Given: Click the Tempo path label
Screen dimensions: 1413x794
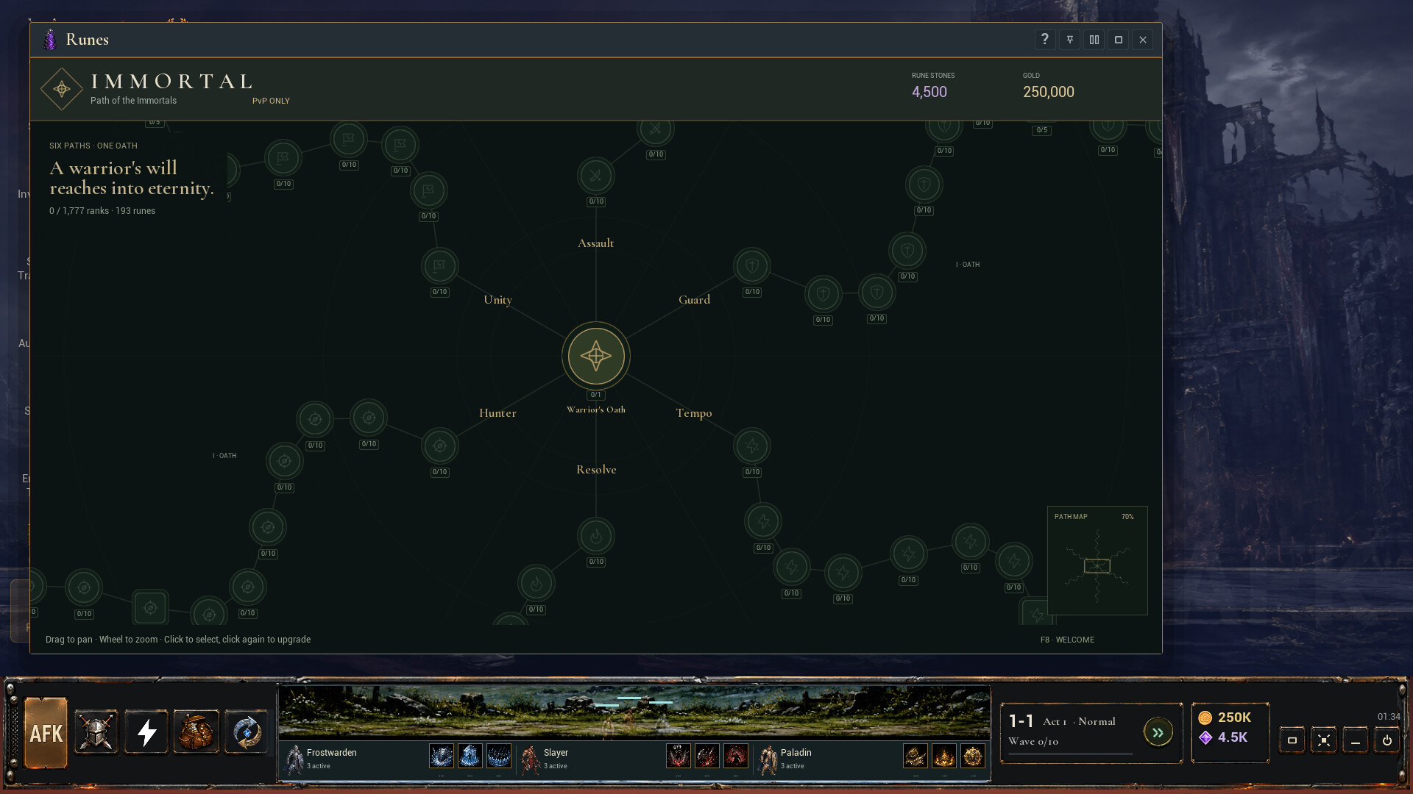Looking at the screenshot, I should click(693, 413).
